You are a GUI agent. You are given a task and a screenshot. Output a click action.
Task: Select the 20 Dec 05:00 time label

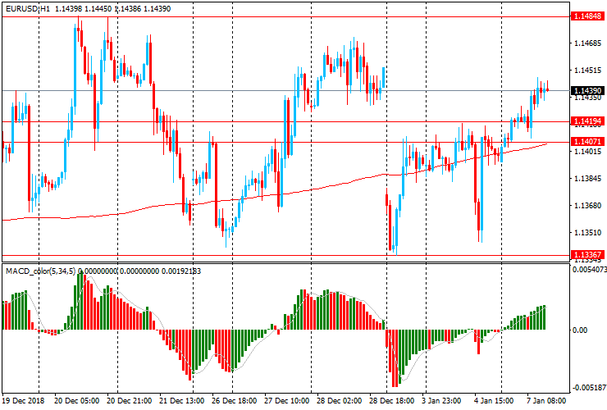coord(77,401)
